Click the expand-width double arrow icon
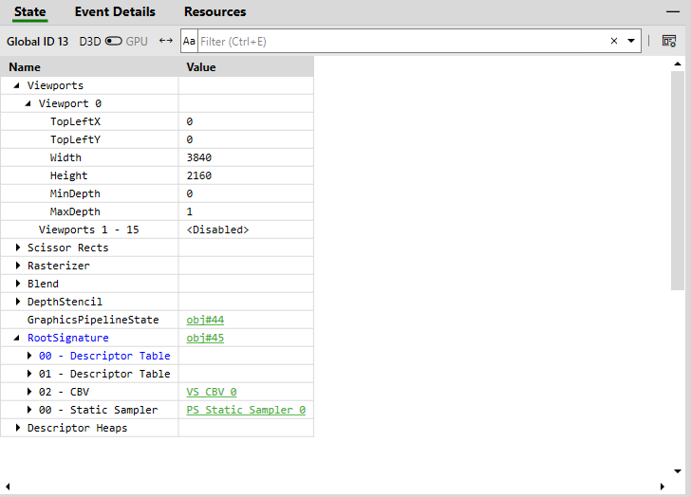This screenshot has height=497, width=691. [166, 41]
